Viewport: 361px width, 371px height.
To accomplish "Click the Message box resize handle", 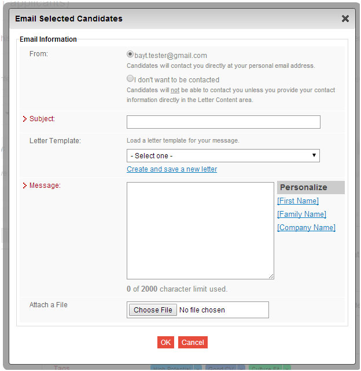I will (x=271, y=277).
